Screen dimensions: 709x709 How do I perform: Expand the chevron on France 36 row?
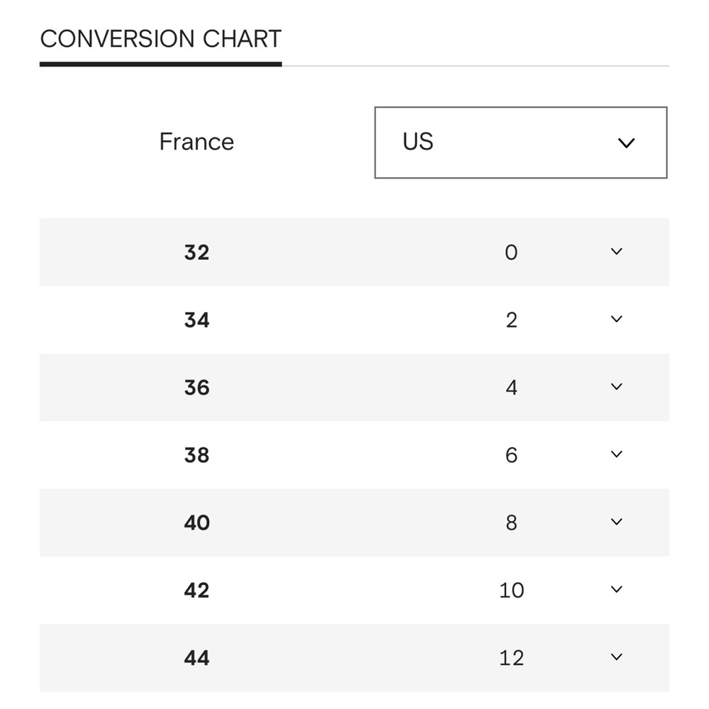click(x=616, y=386)
